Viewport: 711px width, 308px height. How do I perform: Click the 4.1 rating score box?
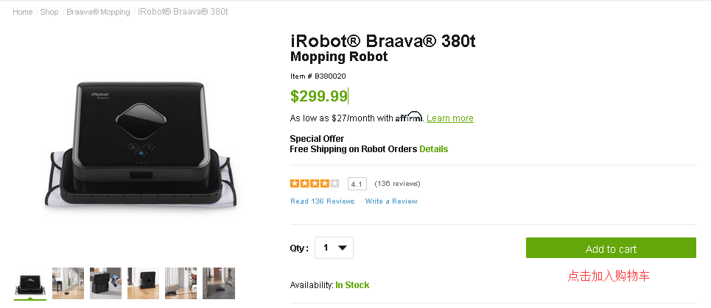coord(358,184)
